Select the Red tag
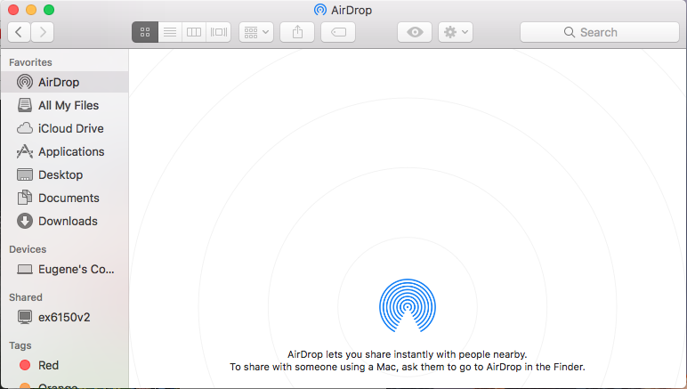This screenshot has width=687, height=389. [x=64, y=365]
